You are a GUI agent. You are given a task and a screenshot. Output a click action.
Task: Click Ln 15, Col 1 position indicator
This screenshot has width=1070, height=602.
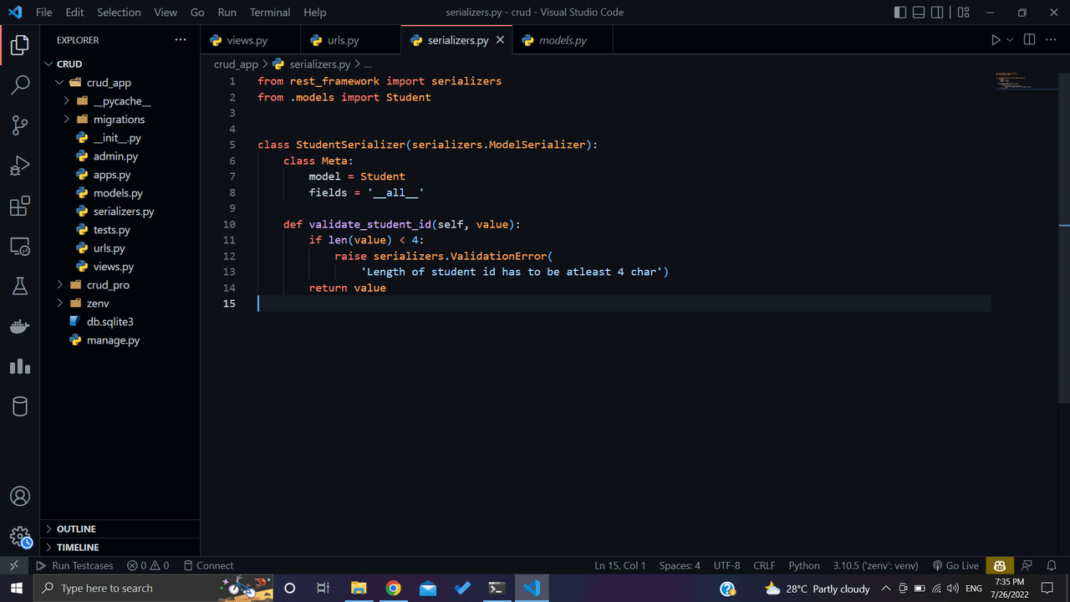click(x=620, y=566)
